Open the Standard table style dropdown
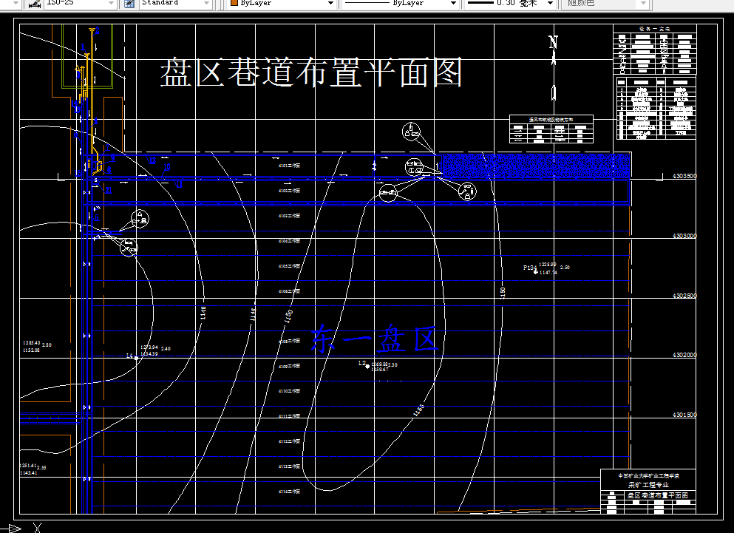This screenshot has height=533, width=734. pyautogui.click(x=206, y=3)
